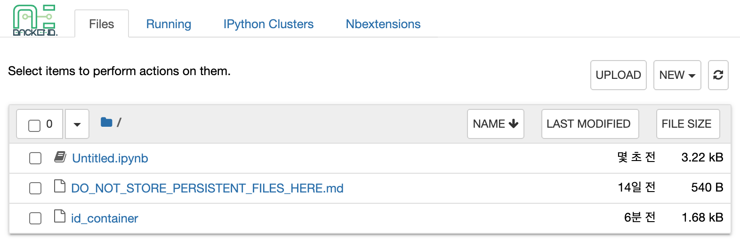The image size is (740, 246).
Task: Tick the DO_NOT_STORE_PERSISTENT_FILES_HERE.md checkbox
Action: [x=35, y=188]
